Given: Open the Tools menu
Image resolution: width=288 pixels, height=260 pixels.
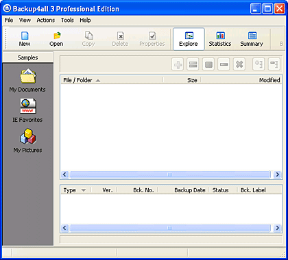Looking at the screenshot, I should [x=67, y=20].
